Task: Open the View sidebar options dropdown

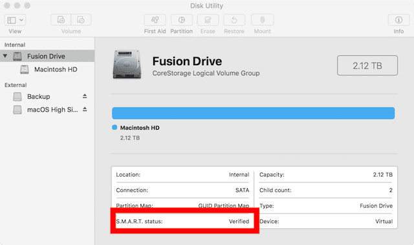Action: click(15, 20)
